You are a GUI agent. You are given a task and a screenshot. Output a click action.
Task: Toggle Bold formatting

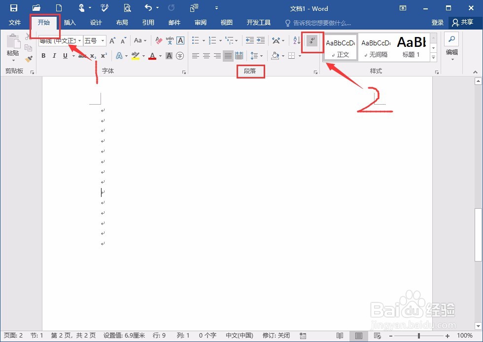coord(43,56)
